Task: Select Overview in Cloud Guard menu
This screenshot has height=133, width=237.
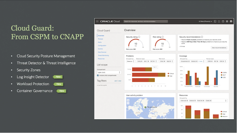Action: pos(101,36)
